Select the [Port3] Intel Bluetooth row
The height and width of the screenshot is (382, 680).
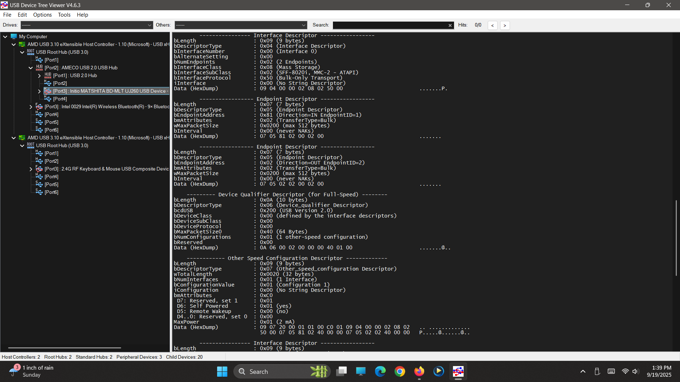pos(107,106)
